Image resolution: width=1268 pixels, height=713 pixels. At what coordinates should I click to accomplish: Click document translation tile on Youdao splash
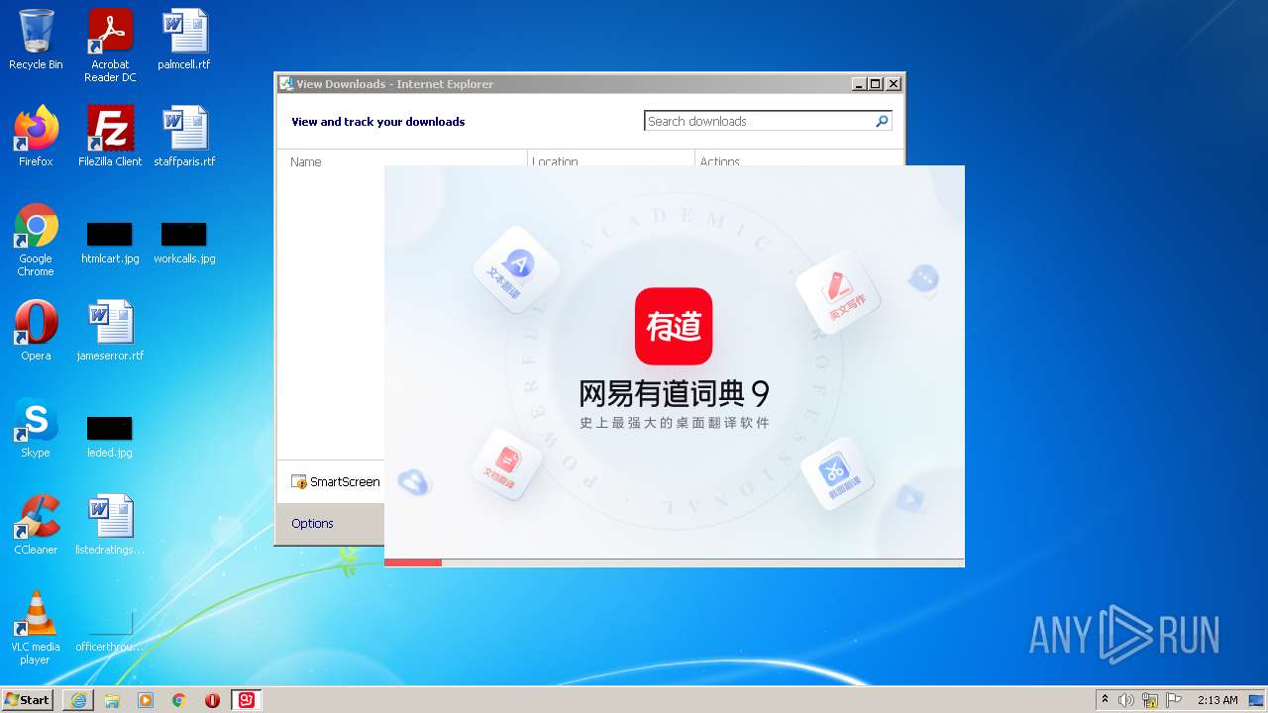point(506,463)
